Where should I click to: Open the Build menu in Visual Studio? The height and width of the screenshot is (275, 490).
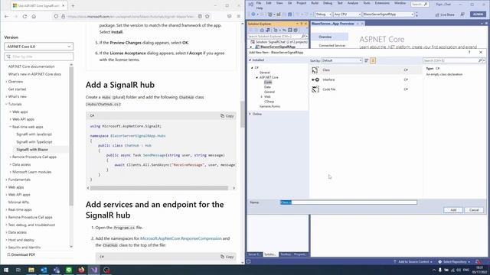pyautogui.click(x=315, y=3)
